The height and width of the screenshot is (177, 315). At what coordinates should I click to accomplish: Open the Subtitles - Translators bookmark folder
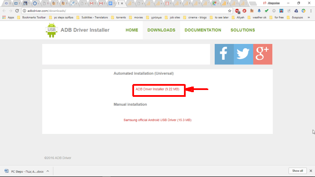tap(92, 17)
